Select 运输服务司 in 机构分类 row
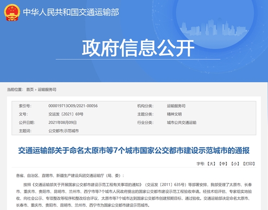This screenshot has height=210, width=268. point(176,106)
